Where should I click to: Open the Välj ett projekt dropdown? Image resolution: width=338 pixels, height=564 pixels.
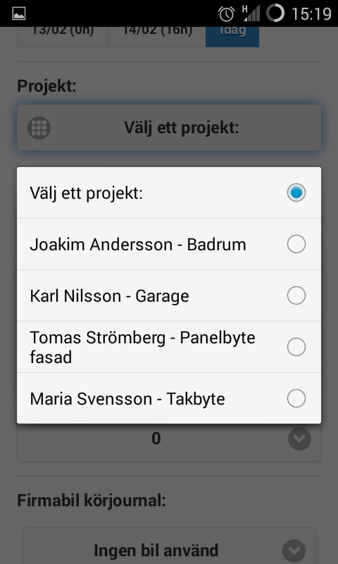point(169,128)
